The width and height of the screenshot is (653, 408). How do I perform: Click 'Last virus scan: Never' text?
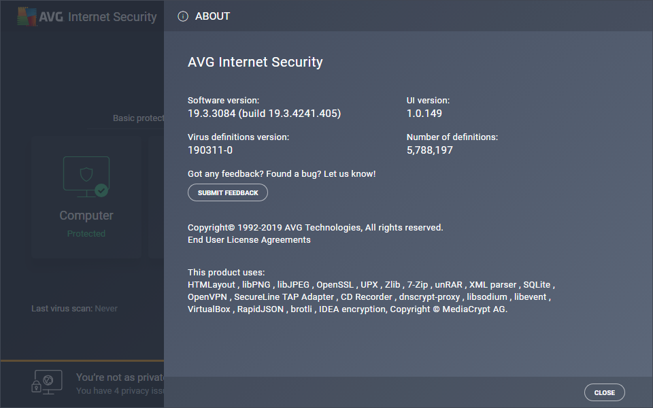(74, 309)
